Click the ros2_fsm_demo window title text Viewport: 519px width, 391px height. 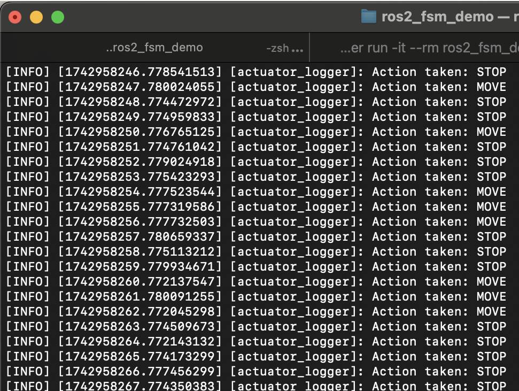pyautogui.click(x=438, y=17)
